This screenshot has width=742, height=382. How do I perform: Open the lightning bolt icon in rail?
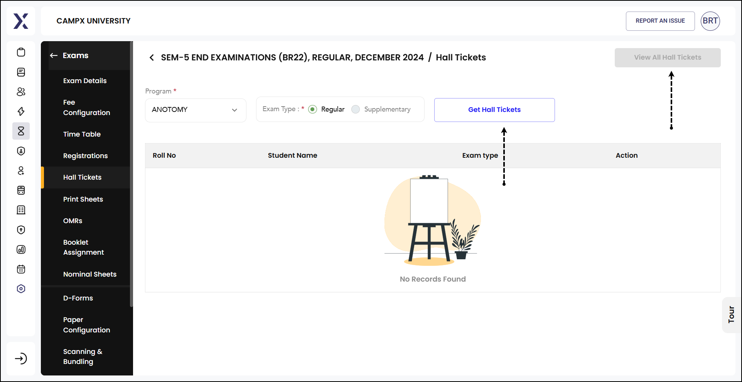tap(21, 112)
